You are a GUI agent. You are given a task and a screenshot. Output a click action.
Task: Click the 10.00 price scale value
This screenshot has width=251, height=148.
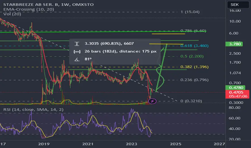pyautogui.click(x=235, y=21)
